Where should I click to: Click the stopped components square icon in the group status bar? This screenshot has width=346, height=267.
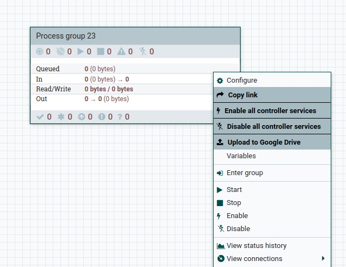click(x=100, y=52)
